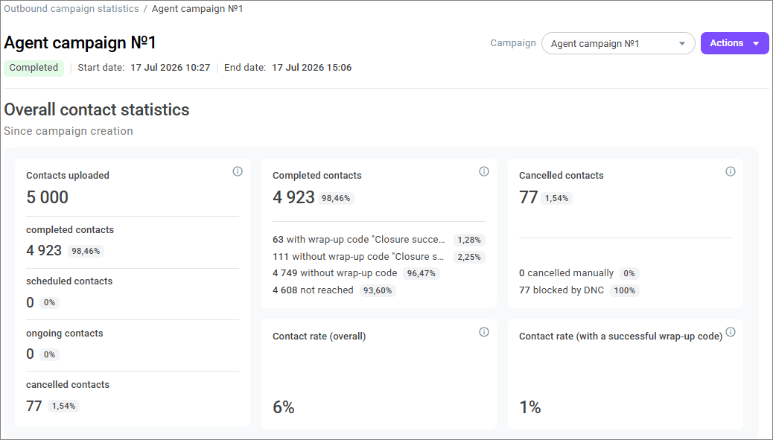773x440 pixels.
Task: Click Agent campaign №1 breadcrumb item
Action: [197, 9]
